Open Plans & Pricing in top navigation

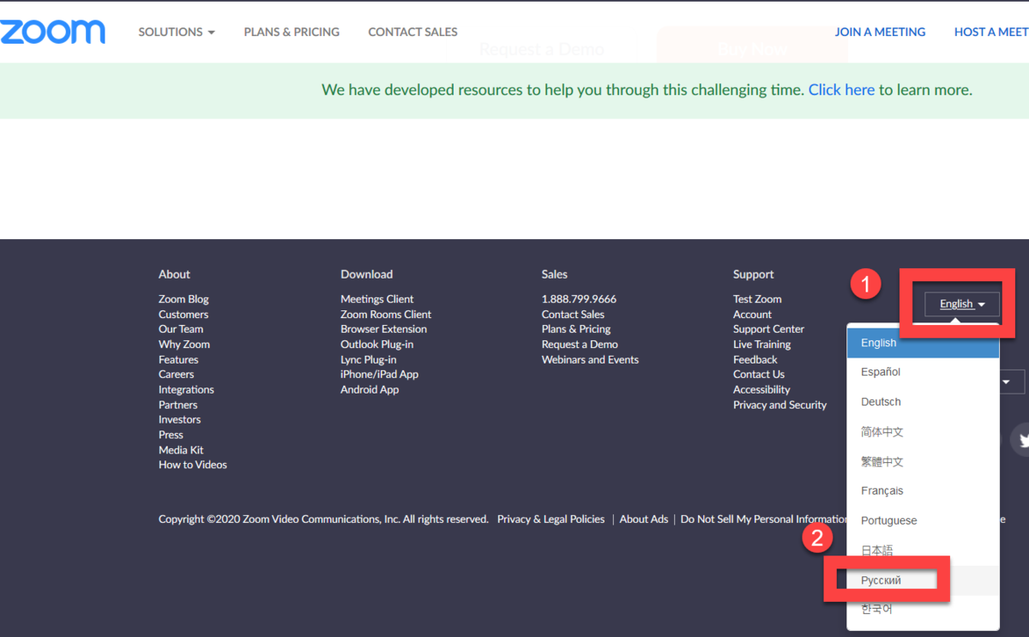292,32
